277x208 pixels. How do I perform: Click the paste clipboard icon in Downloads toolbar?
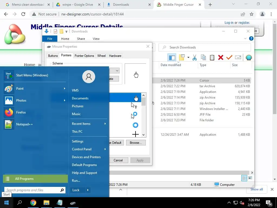click(212, 57)
